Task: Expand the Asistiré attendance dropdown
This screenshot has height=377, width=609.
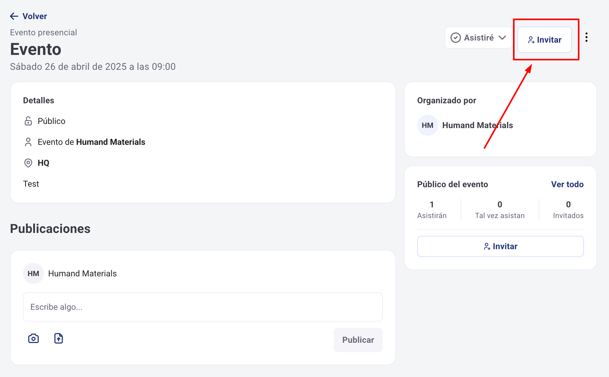Action: click(x=479, y=38)
